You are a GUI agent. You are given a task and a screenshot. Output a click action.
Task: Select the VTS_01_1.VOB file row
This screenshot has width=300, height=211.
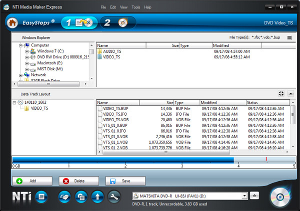192,142
